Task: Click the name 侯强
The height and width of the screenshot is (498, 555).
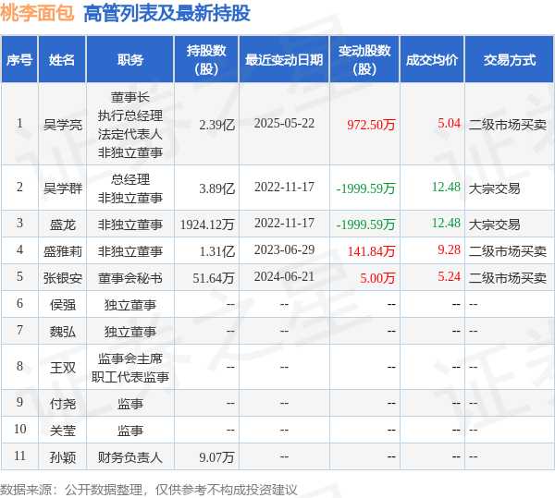Action: tap(63, 305)
